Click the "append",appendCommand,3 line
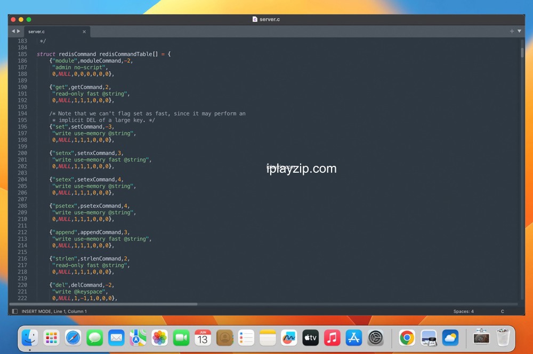Image resolution: width=533 pixels, height=354 pixels. pyautogui.click(x=90, y=232)
